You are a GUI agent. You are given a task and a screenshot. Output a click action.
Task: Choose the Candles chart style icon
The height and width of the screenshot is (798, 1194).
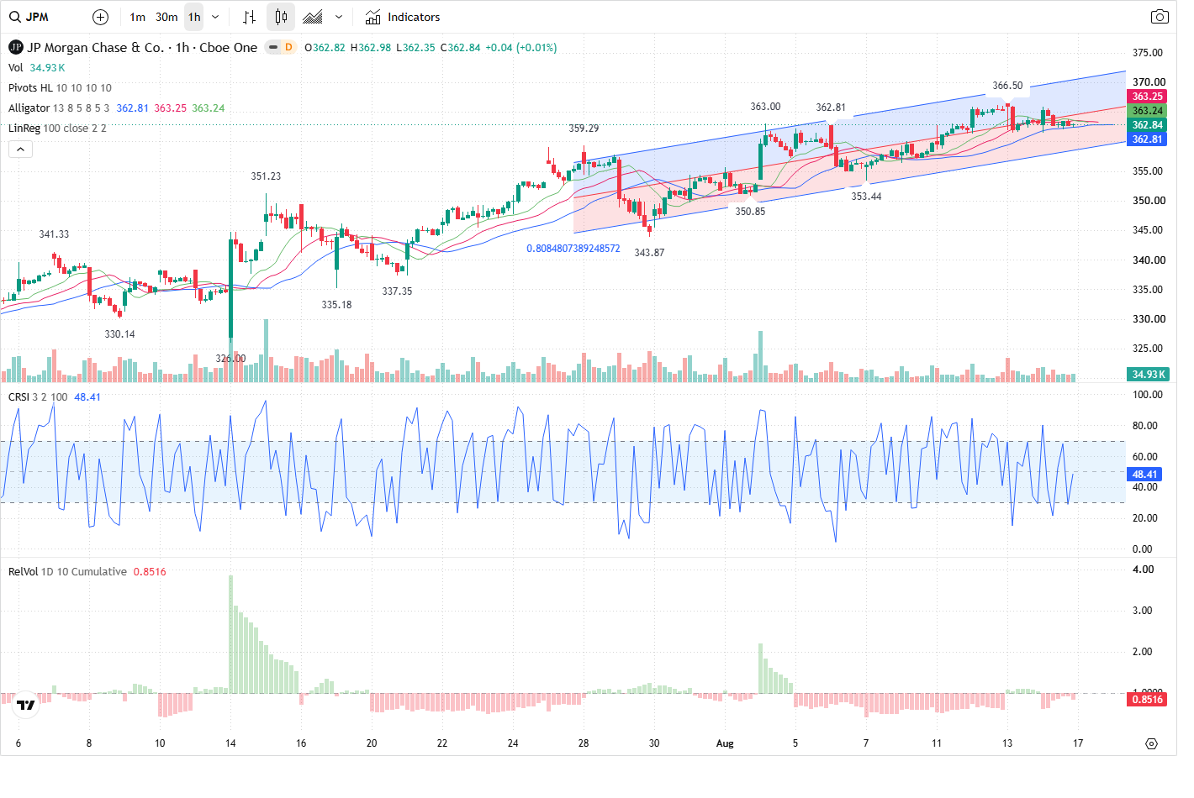click(281, 17)
